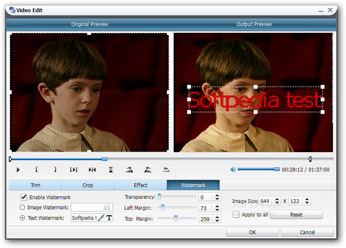
Task: Switch to the Trim tab
Action: click(35, 185)
